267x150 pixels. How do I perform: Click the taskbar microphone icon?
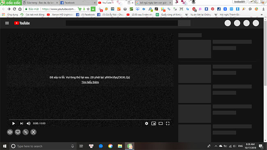[73, 146]
